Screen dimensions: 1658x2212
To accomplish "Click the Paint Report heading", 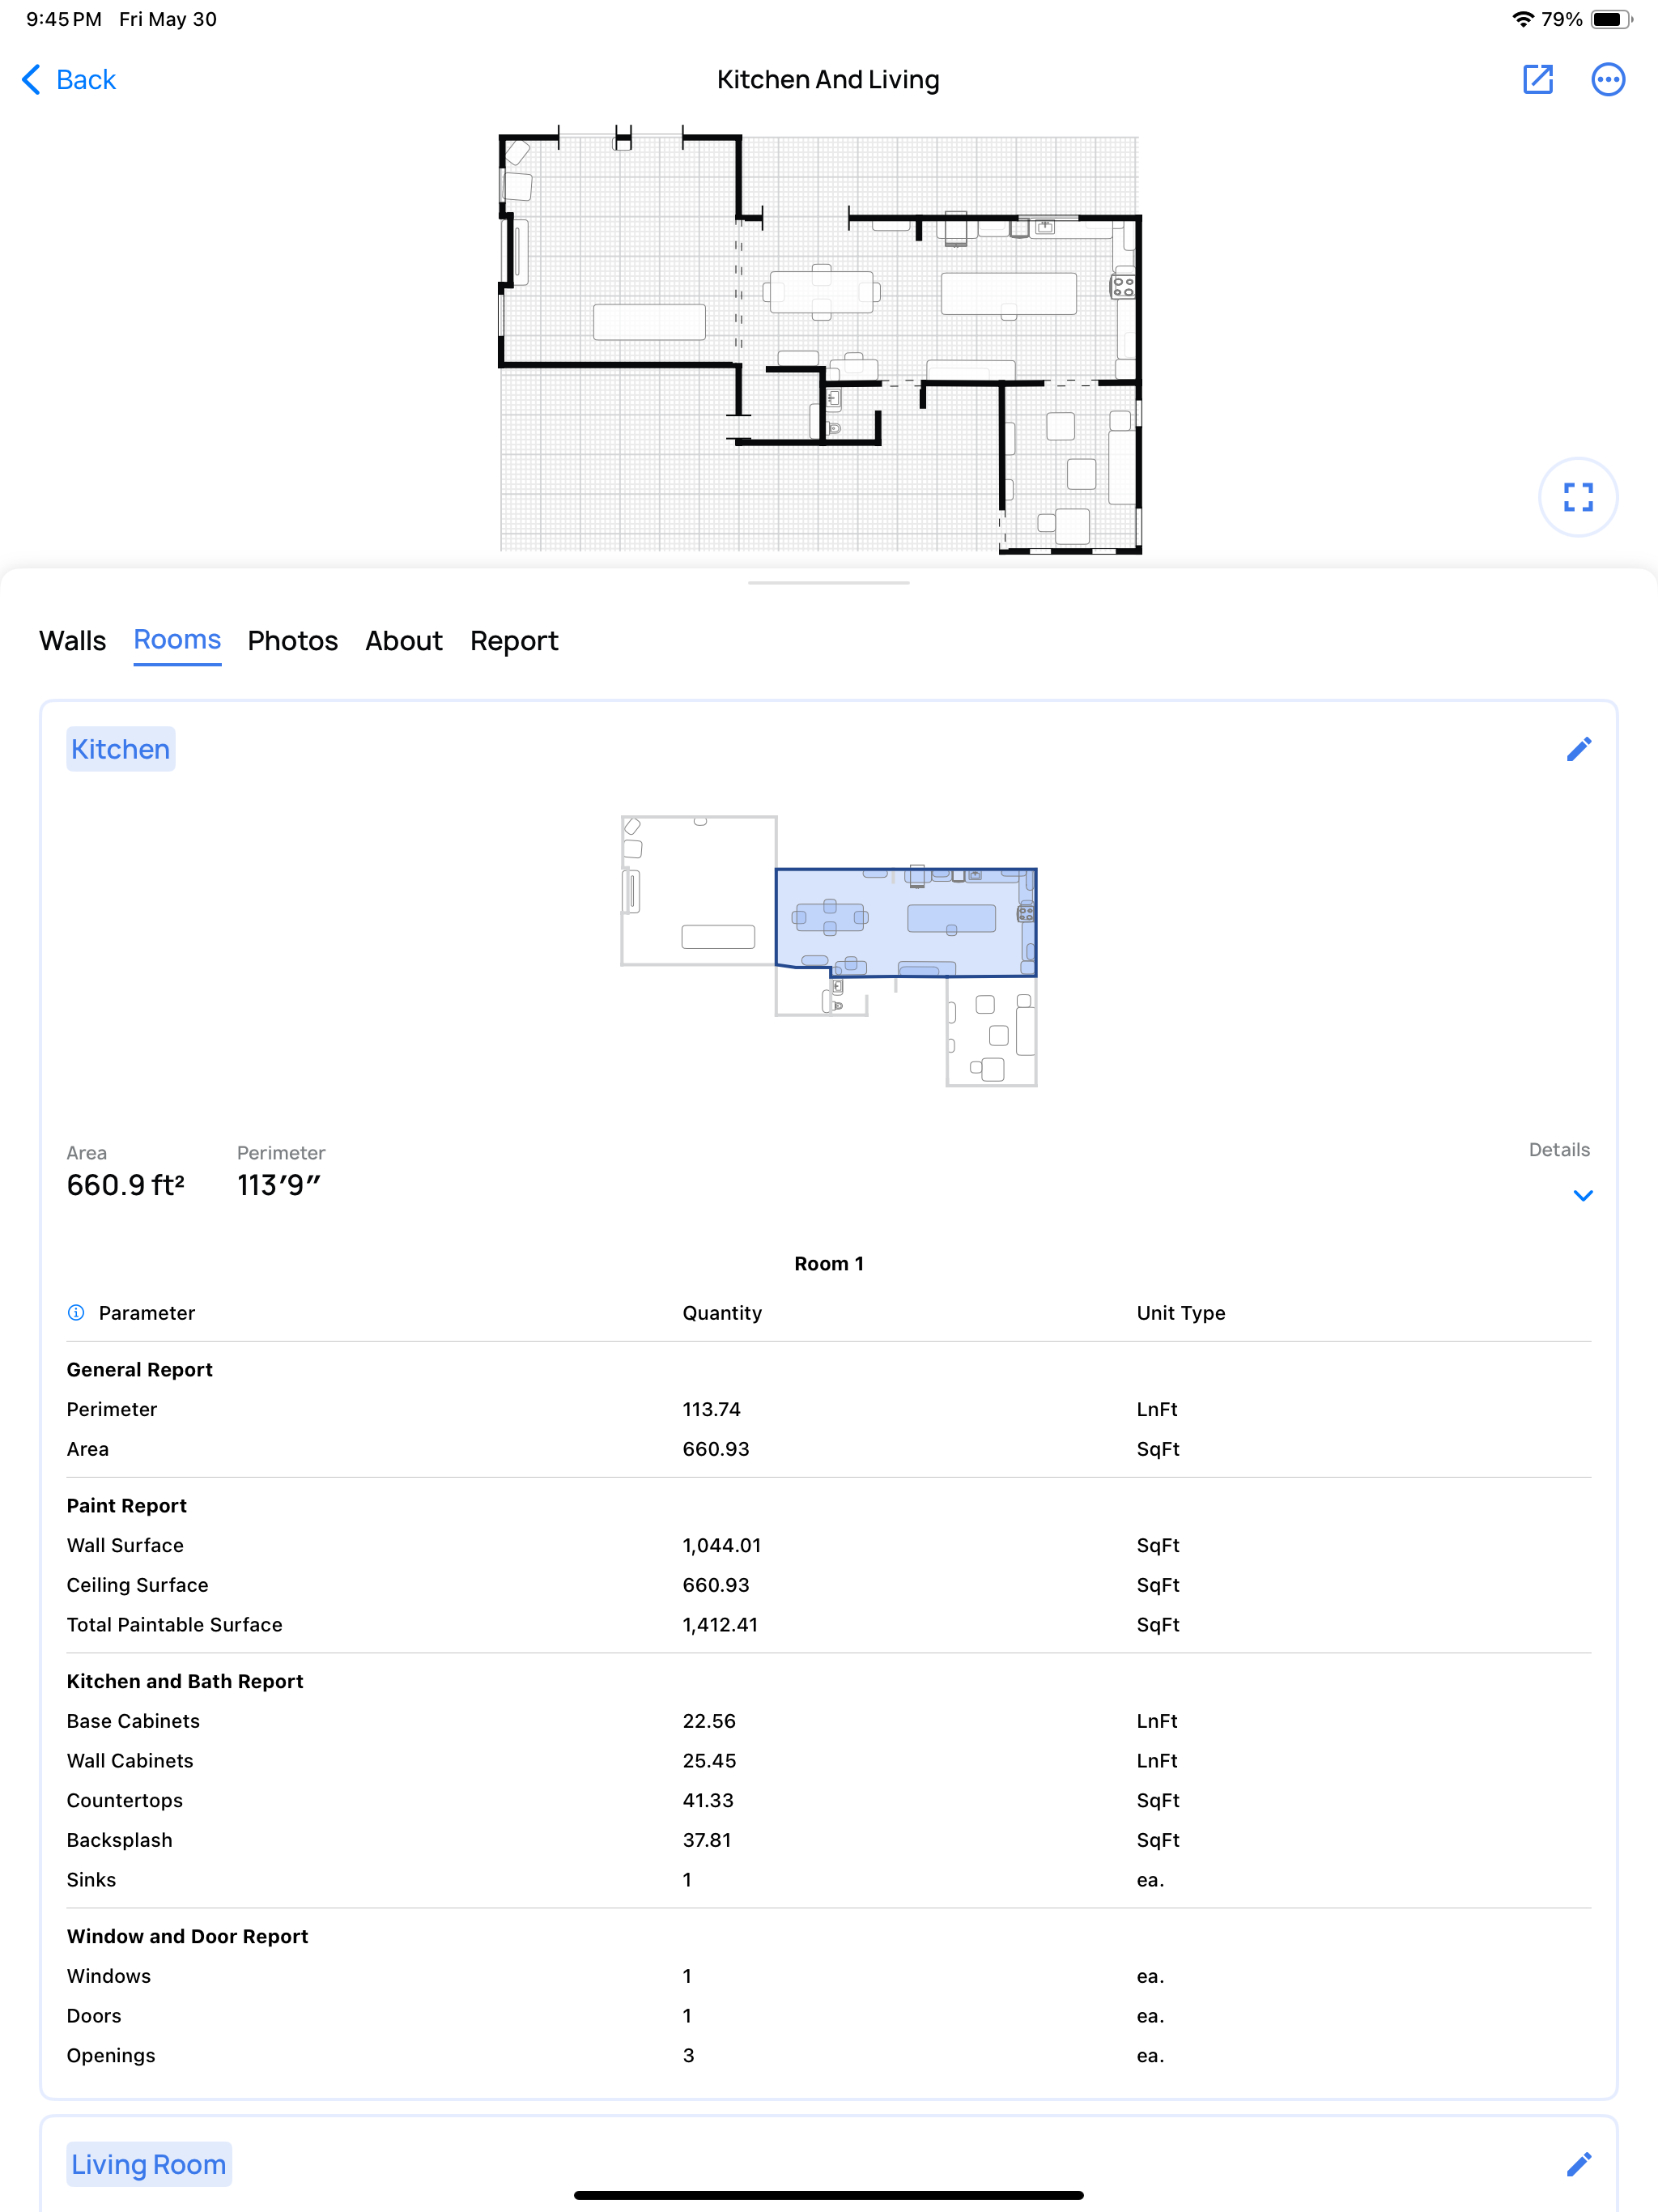I will (126, 1505).
